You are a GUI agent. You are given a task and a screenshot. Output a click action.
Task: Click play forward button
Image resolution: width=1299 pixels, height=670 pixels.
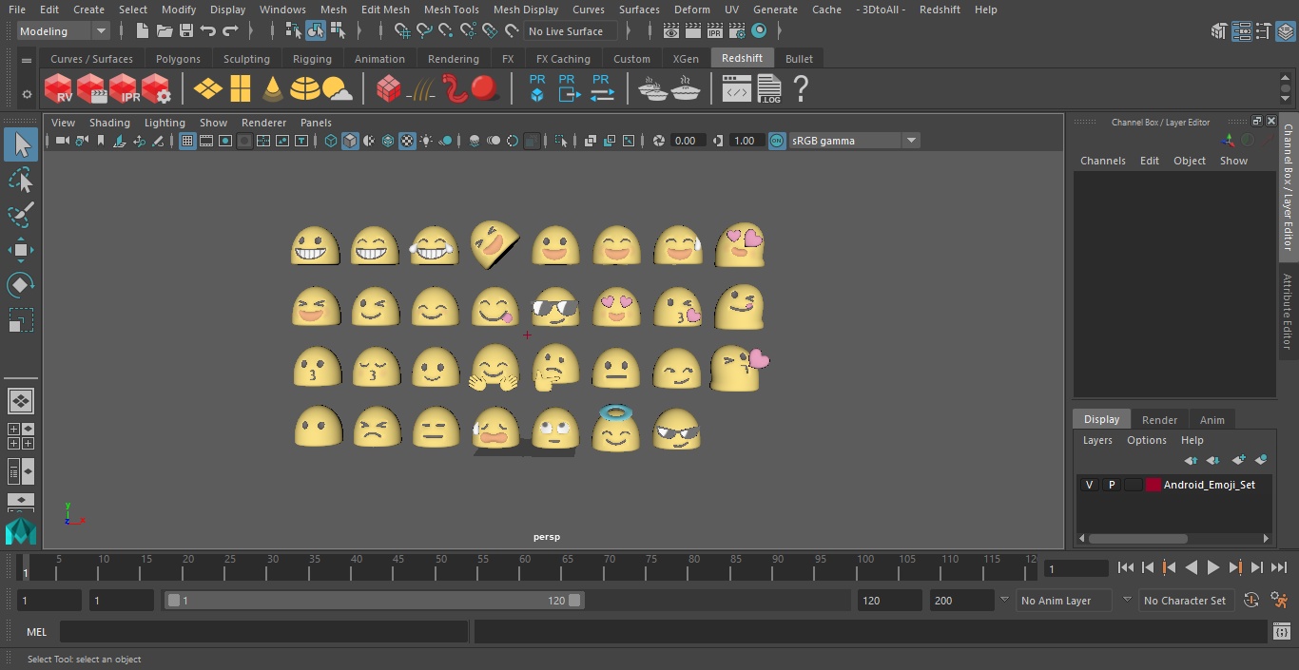point(1213,567)
